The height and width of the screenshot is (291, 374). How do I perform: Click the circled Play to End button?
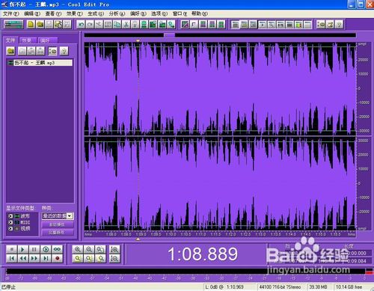click(x=46, y=249)
